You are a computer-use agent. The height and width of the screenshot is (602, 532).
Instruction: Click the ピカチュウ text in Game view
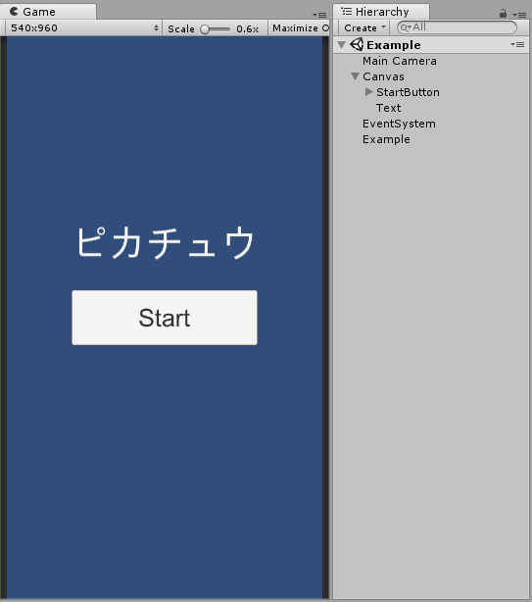coord(165,242)
